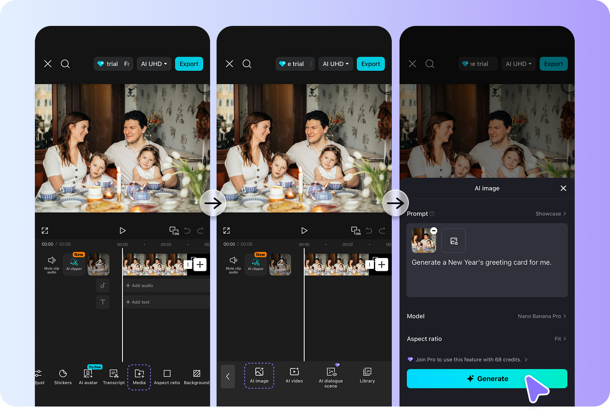Redo the edit in the middle phone
Viewport: 610px width, 413px height.
[x=382, y=231]
